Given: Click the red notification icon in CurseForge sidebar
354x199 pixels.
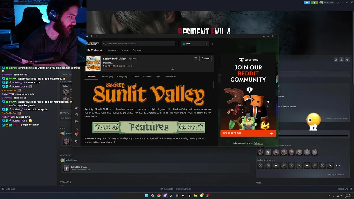Looking at the screenshot, I should 76,134.
